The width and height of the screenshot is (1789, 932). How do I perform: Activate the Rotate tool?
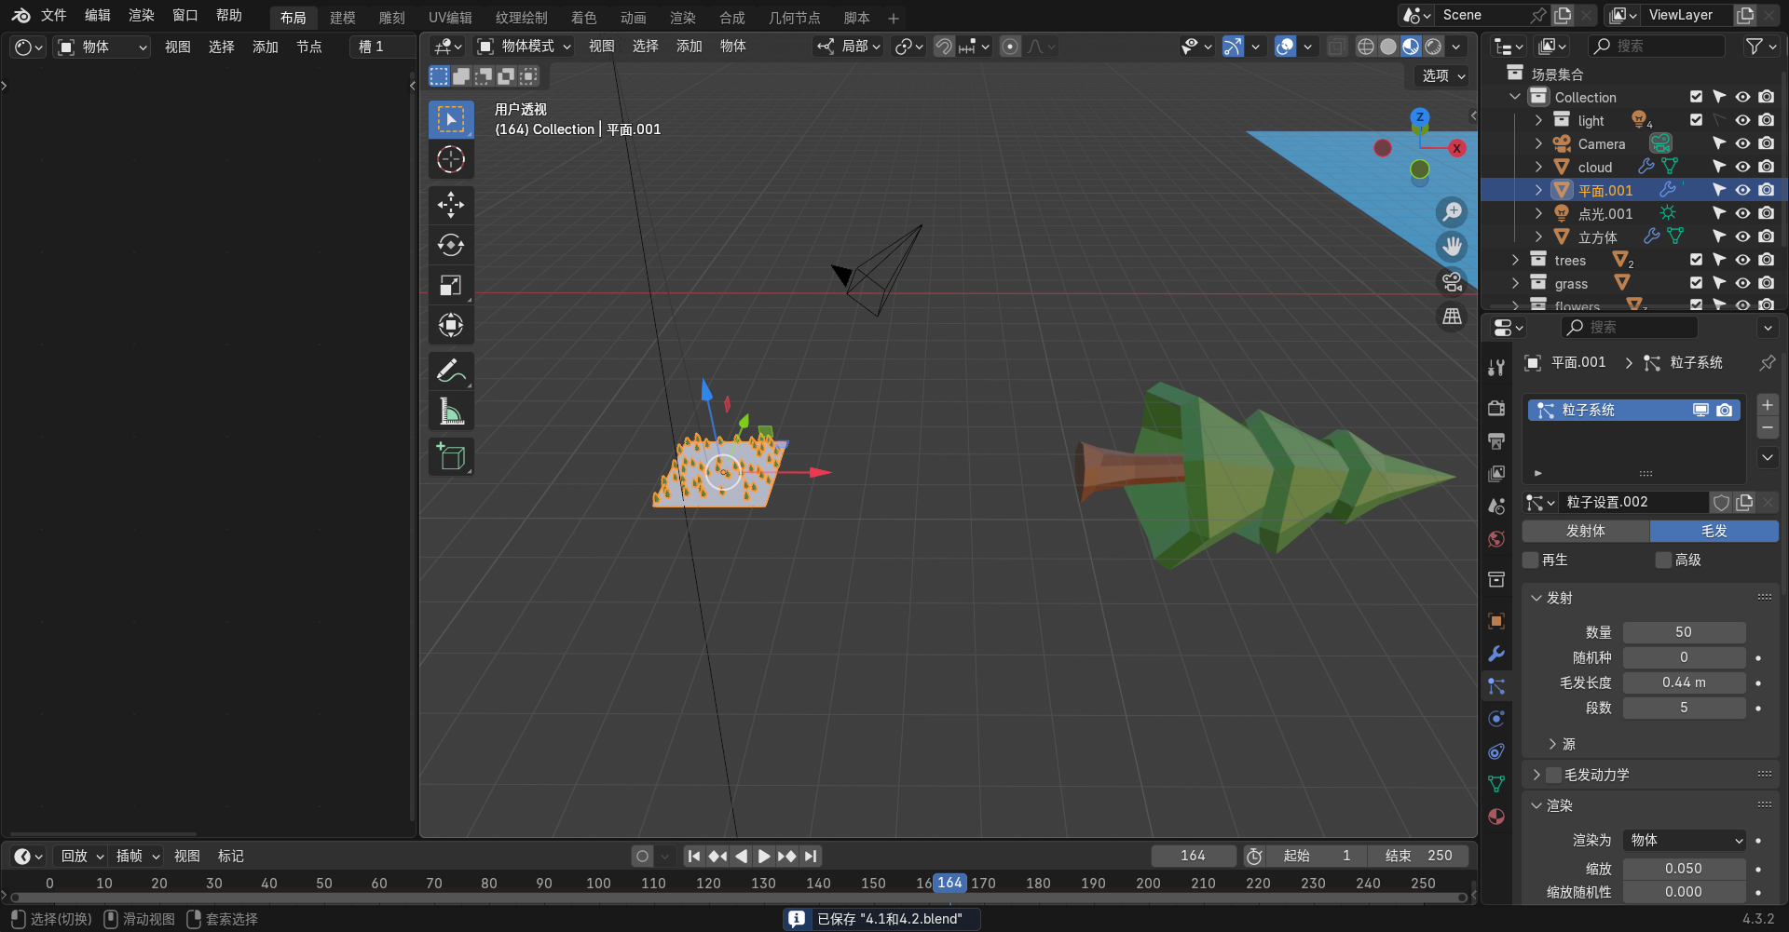click(451, 245)
